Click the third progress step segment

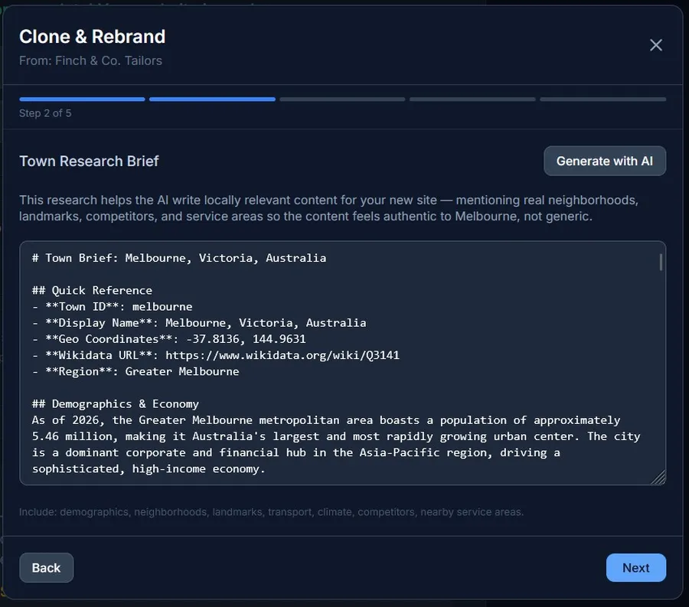click(x=342, y=99)
